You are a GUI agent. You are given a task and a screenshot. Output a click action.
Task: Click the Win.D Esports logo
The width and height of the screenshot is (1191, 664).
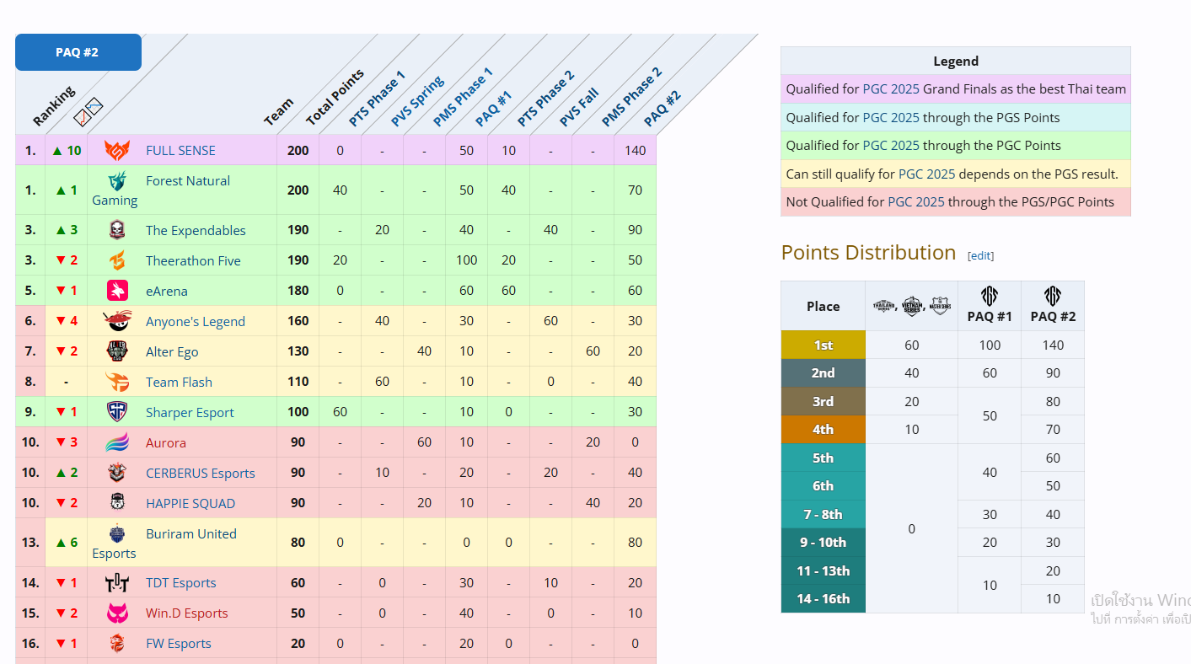(117, 613)
